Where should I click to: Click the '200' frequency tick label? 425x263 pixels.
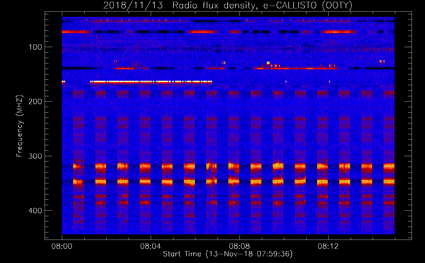(x=35, y=102)
